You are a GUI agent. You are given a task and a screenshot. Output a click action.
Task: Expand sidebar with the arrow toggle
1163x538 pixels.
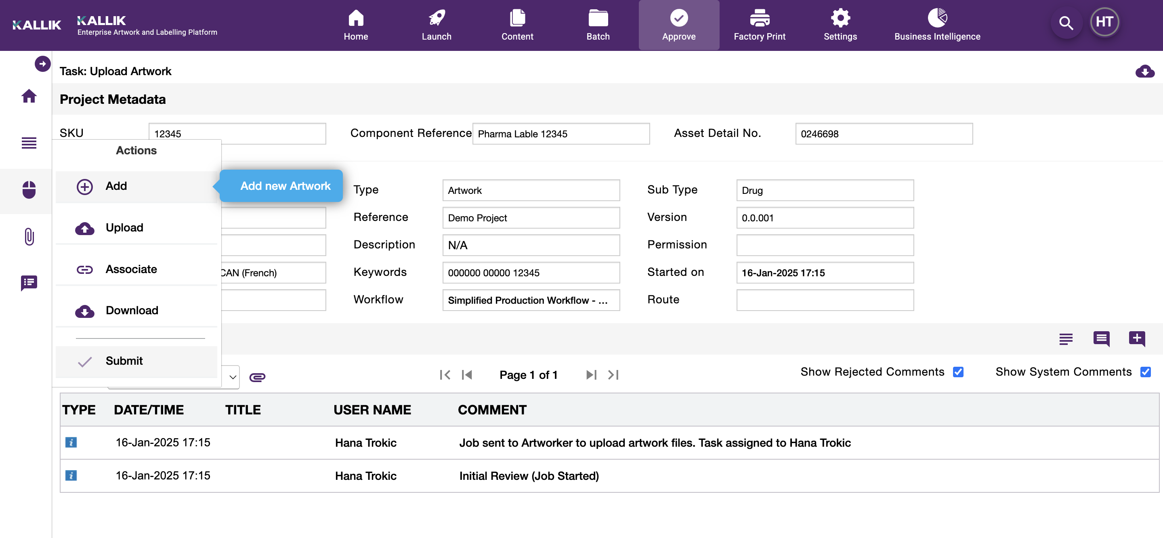(x=42, y=64)
